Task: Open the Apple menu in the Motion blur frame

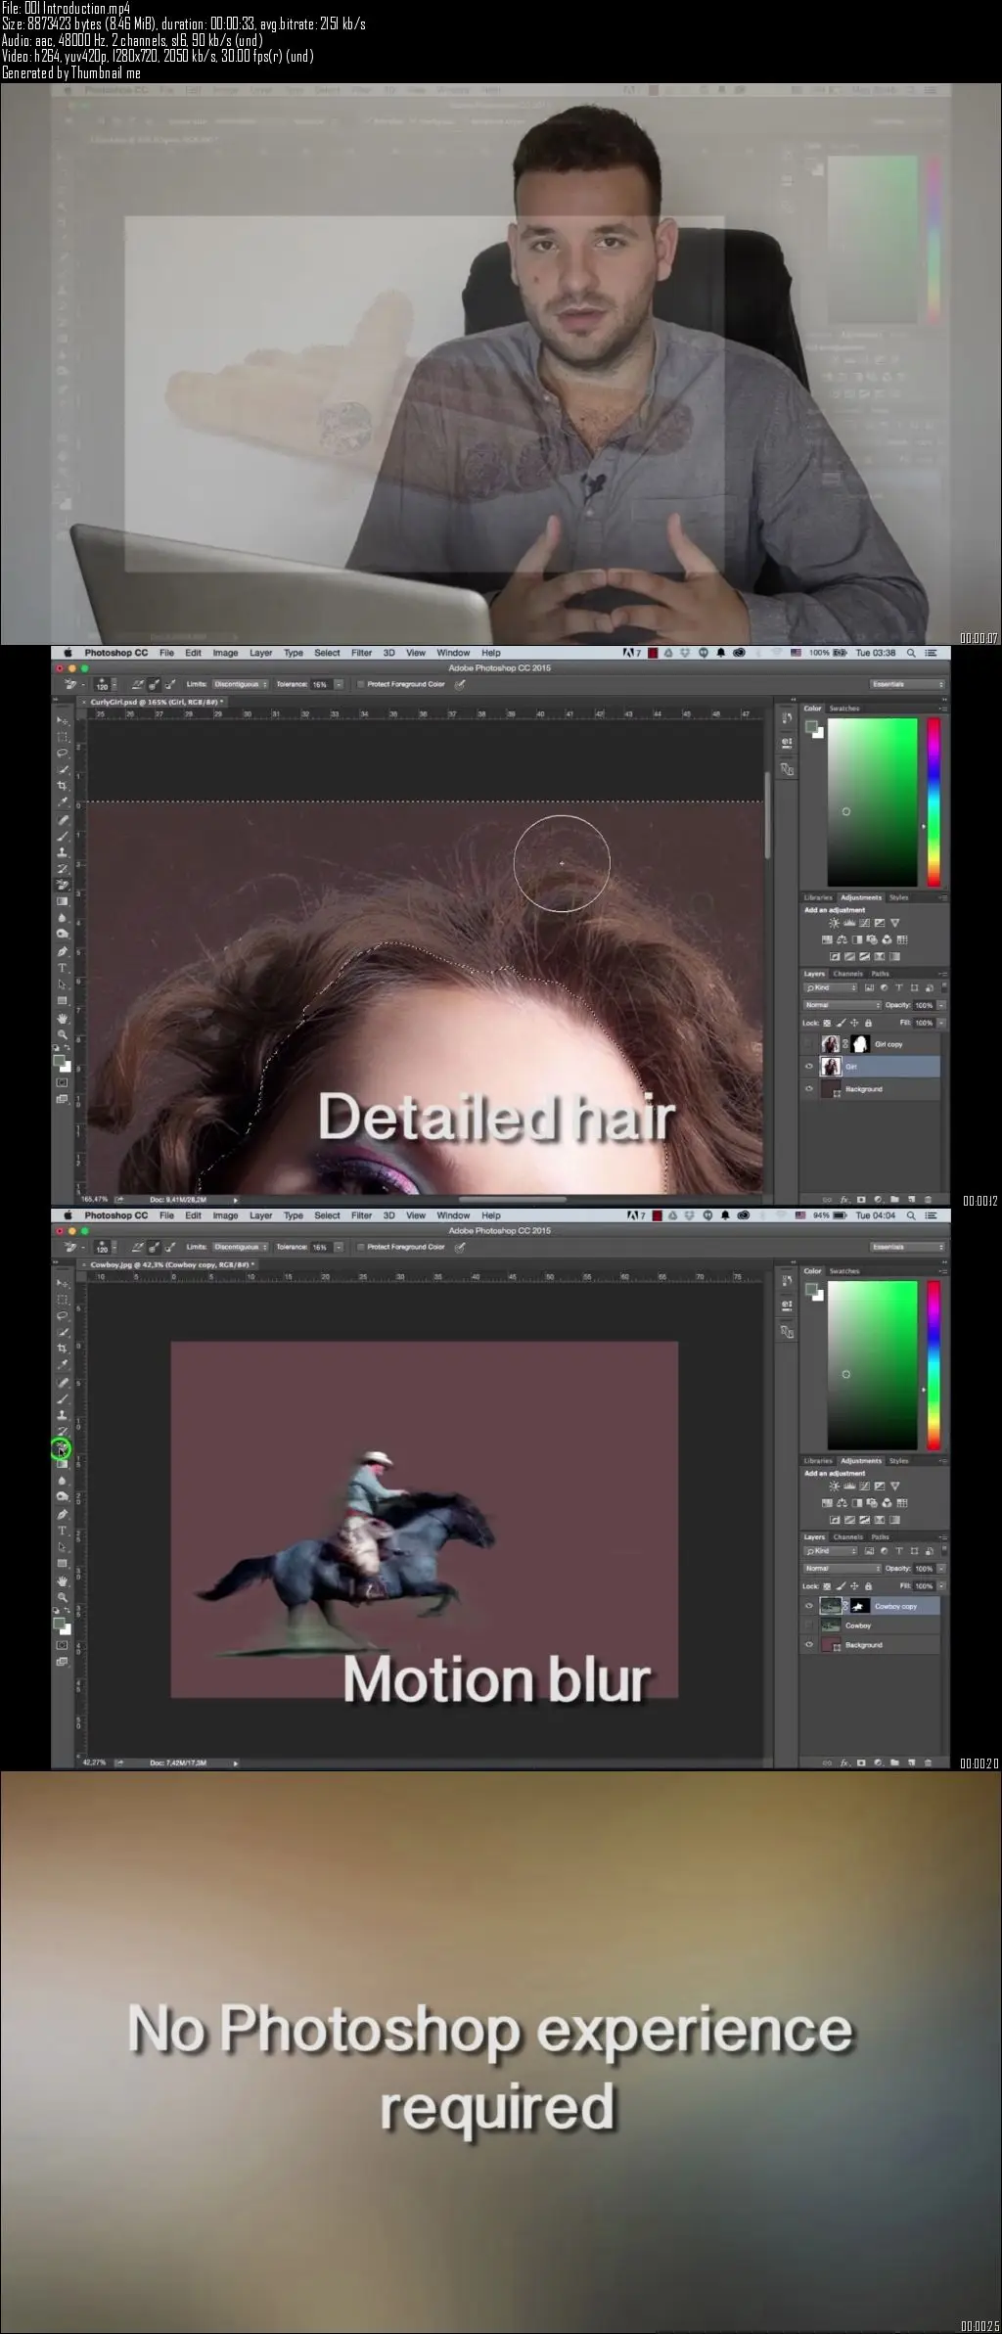Action: coord(68,1215)
